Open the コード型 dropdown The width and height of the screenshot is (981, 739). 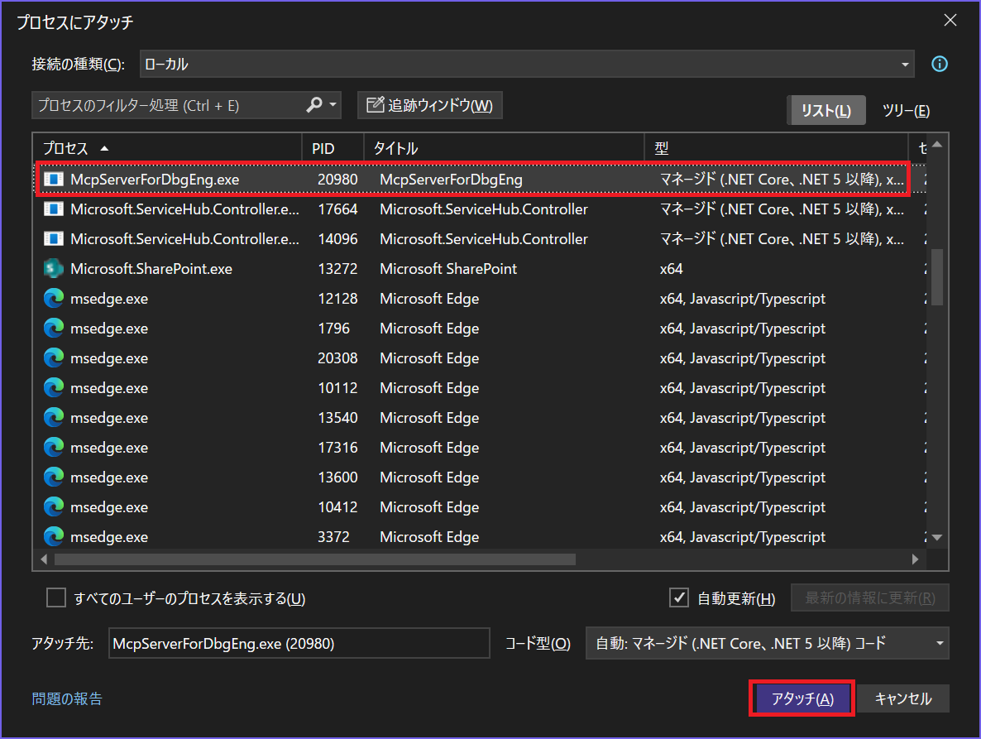(939, 643)
